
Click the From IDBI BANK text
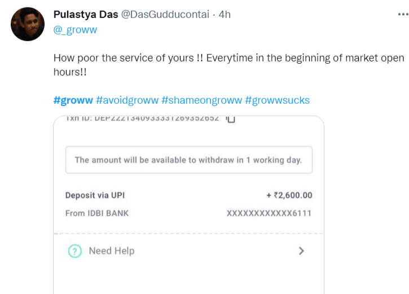pyautogui.click(x=97, y=213)
